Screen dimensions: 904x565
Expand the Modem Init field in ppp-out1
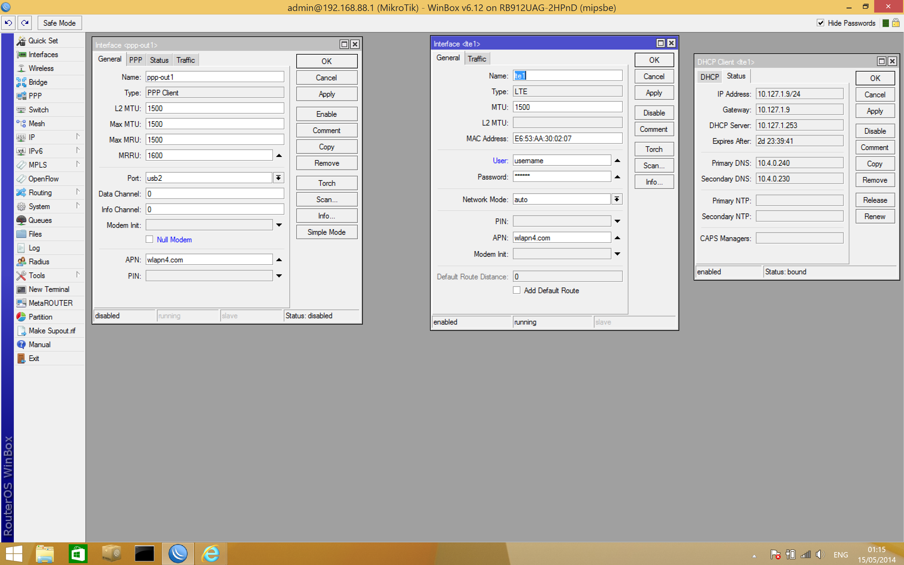(279, 225)
